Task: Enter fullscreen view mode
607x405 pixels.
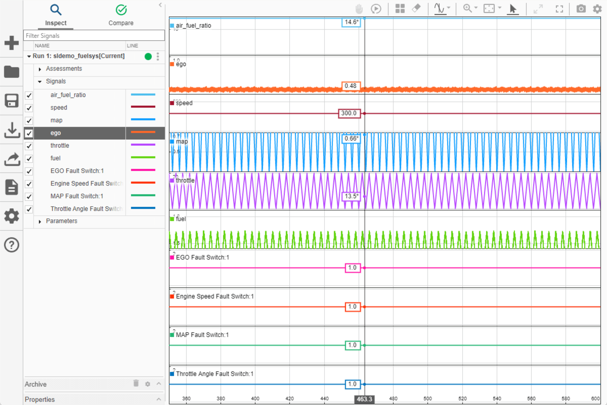Action: coord(559,9)
